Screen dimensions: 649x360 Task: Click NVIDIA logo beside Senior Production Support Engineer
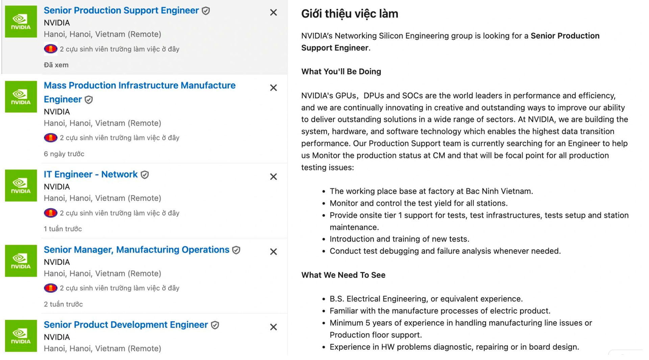click(21, 22)
